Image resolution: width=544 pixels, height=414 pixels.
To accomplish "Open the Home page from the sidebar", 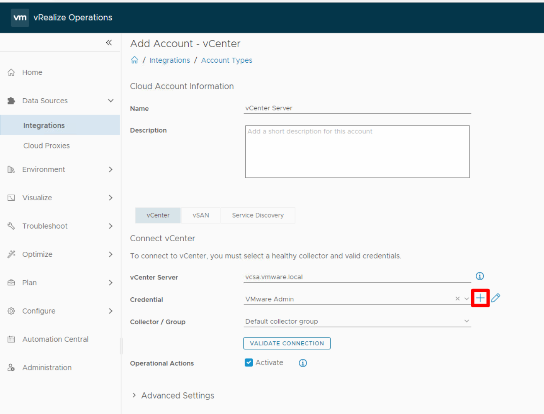I will (32, 72).
